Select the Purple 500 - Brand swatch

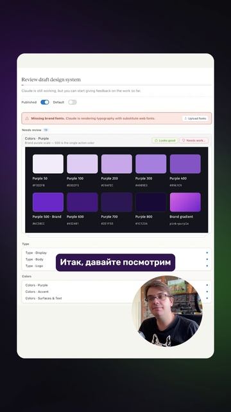click(x=48, y=202)
